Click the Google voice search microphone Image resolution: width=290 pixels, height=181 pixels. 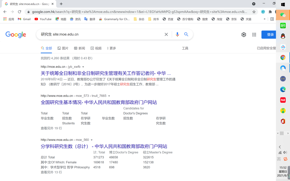click(x=177, y=34)
